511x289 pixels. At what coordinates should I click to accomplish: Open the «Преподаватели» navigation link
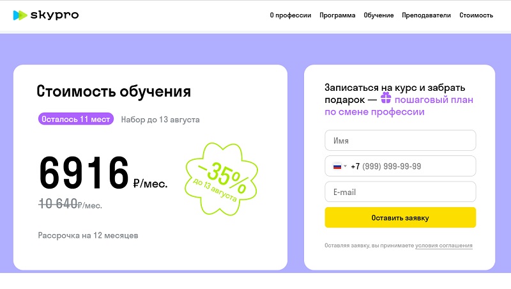click(426, 15)
